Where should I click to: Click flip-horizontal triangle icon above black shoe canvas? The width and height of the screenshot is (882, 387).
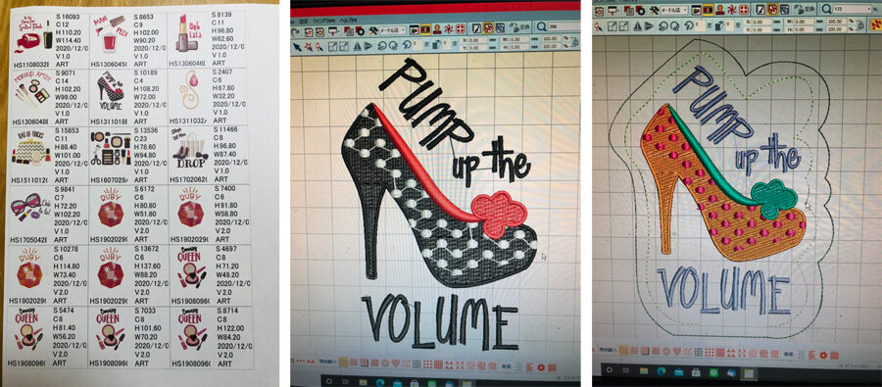pyautogui.click(x=357, y=46)
